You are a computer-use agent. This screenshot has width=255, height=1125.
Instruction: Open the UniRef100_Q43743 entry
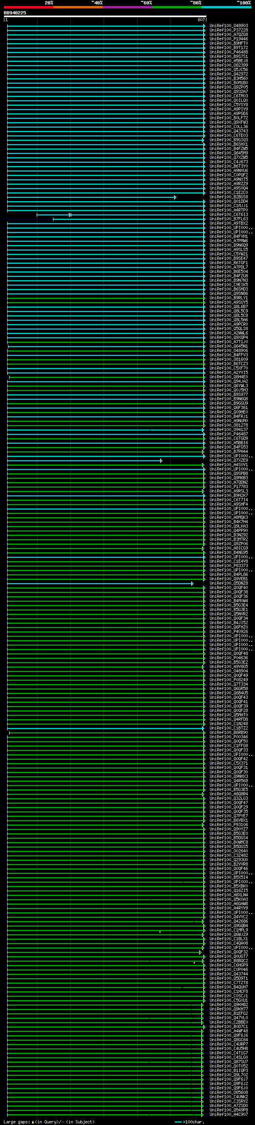[229, 131]
